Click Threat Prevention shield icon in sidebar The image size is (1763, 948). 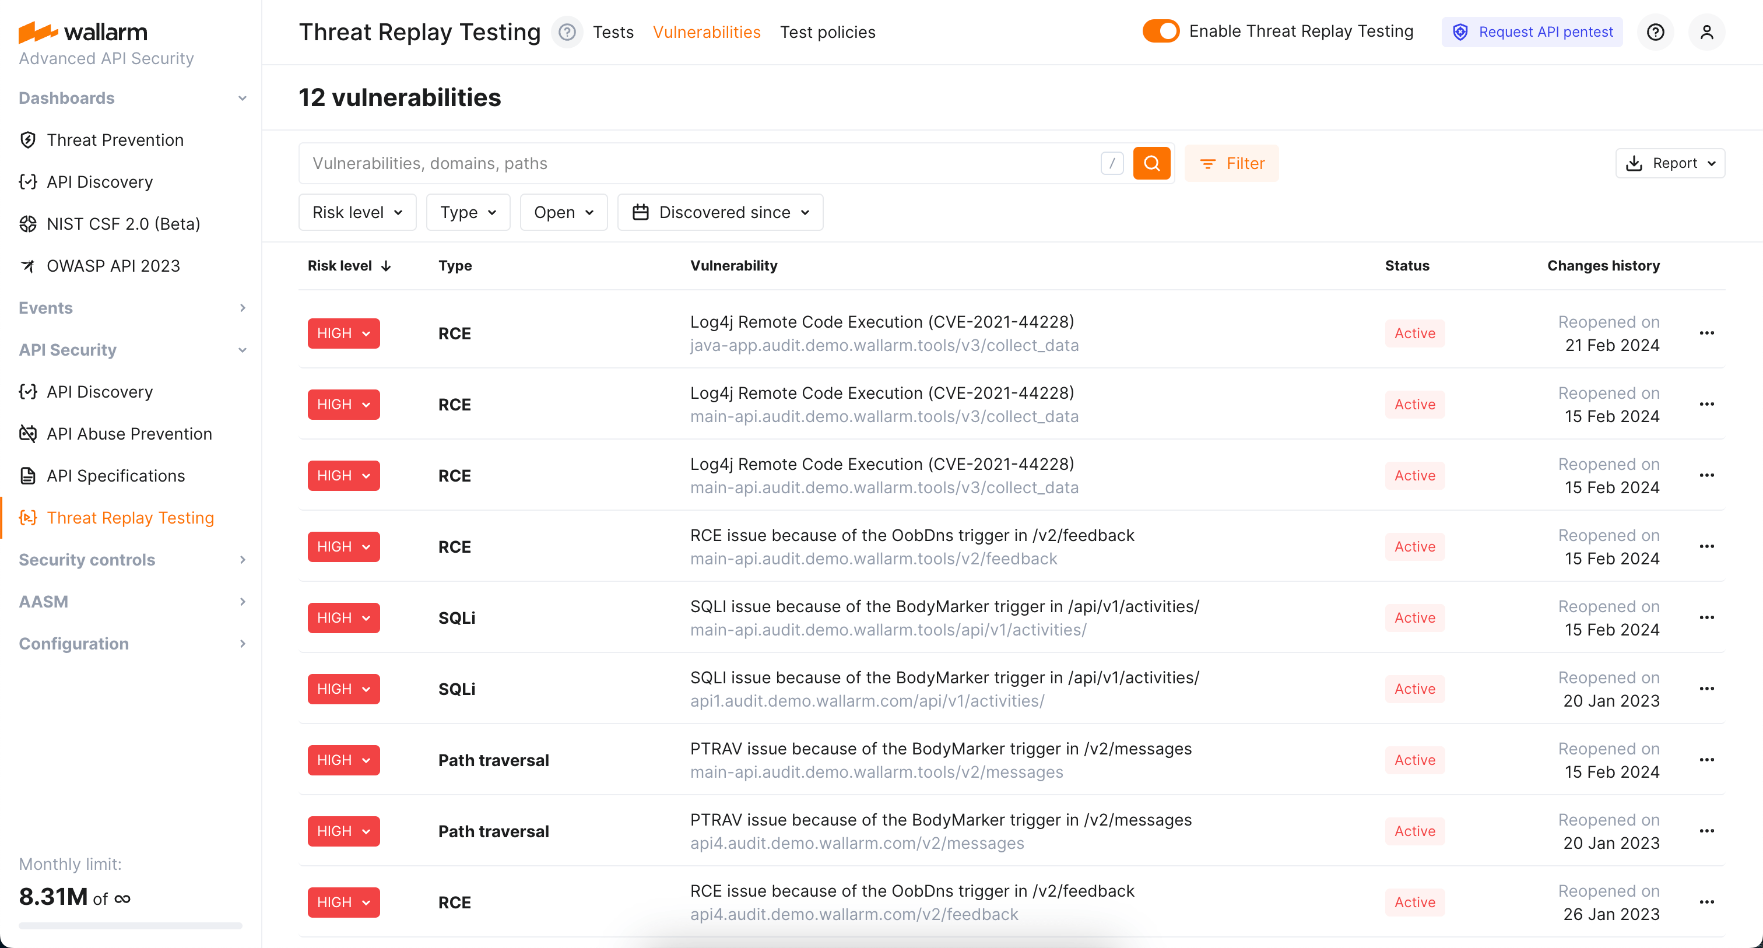(x=28, y=139)
